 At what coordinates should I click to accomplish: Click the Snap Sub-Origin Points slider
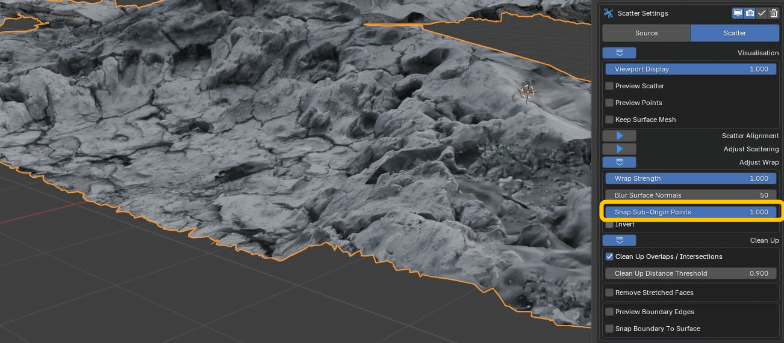pyautogui.click(x=691, y=212)
